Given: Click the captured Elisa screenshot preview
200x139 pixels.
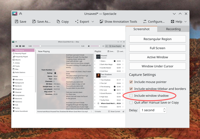Looking at the screenshot, I should point(69,77).
